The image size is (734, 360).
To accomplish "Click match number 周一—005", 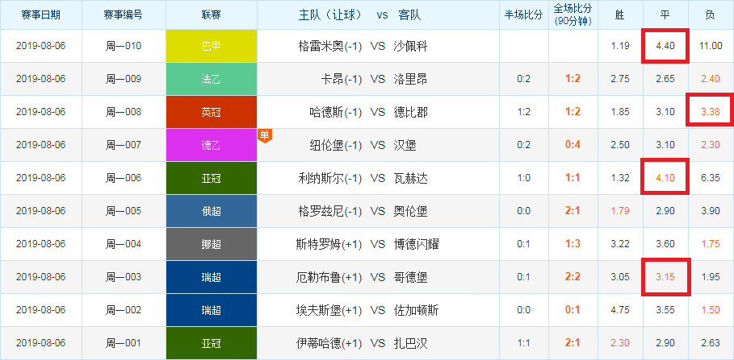I will point(123,211).
